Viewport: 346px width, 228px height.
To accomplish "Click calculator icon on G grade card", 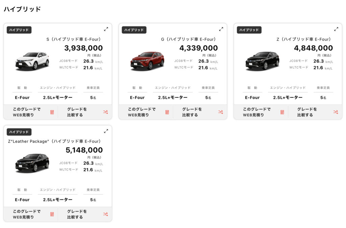I will tap(167, 112).
